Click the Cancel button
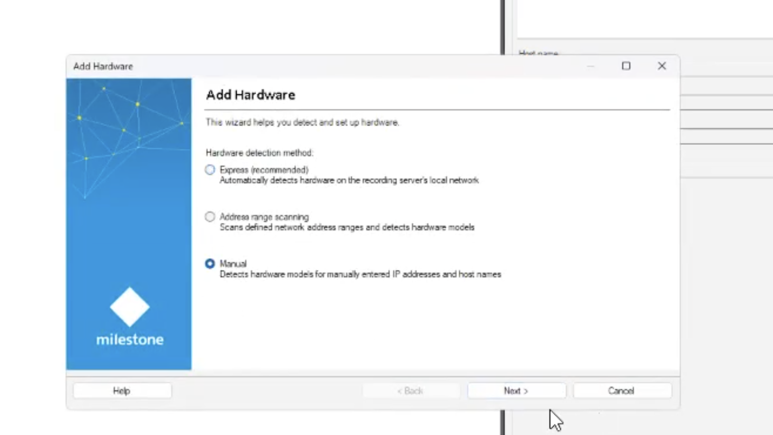The image size is (773, 435). (x=622, y=391)
